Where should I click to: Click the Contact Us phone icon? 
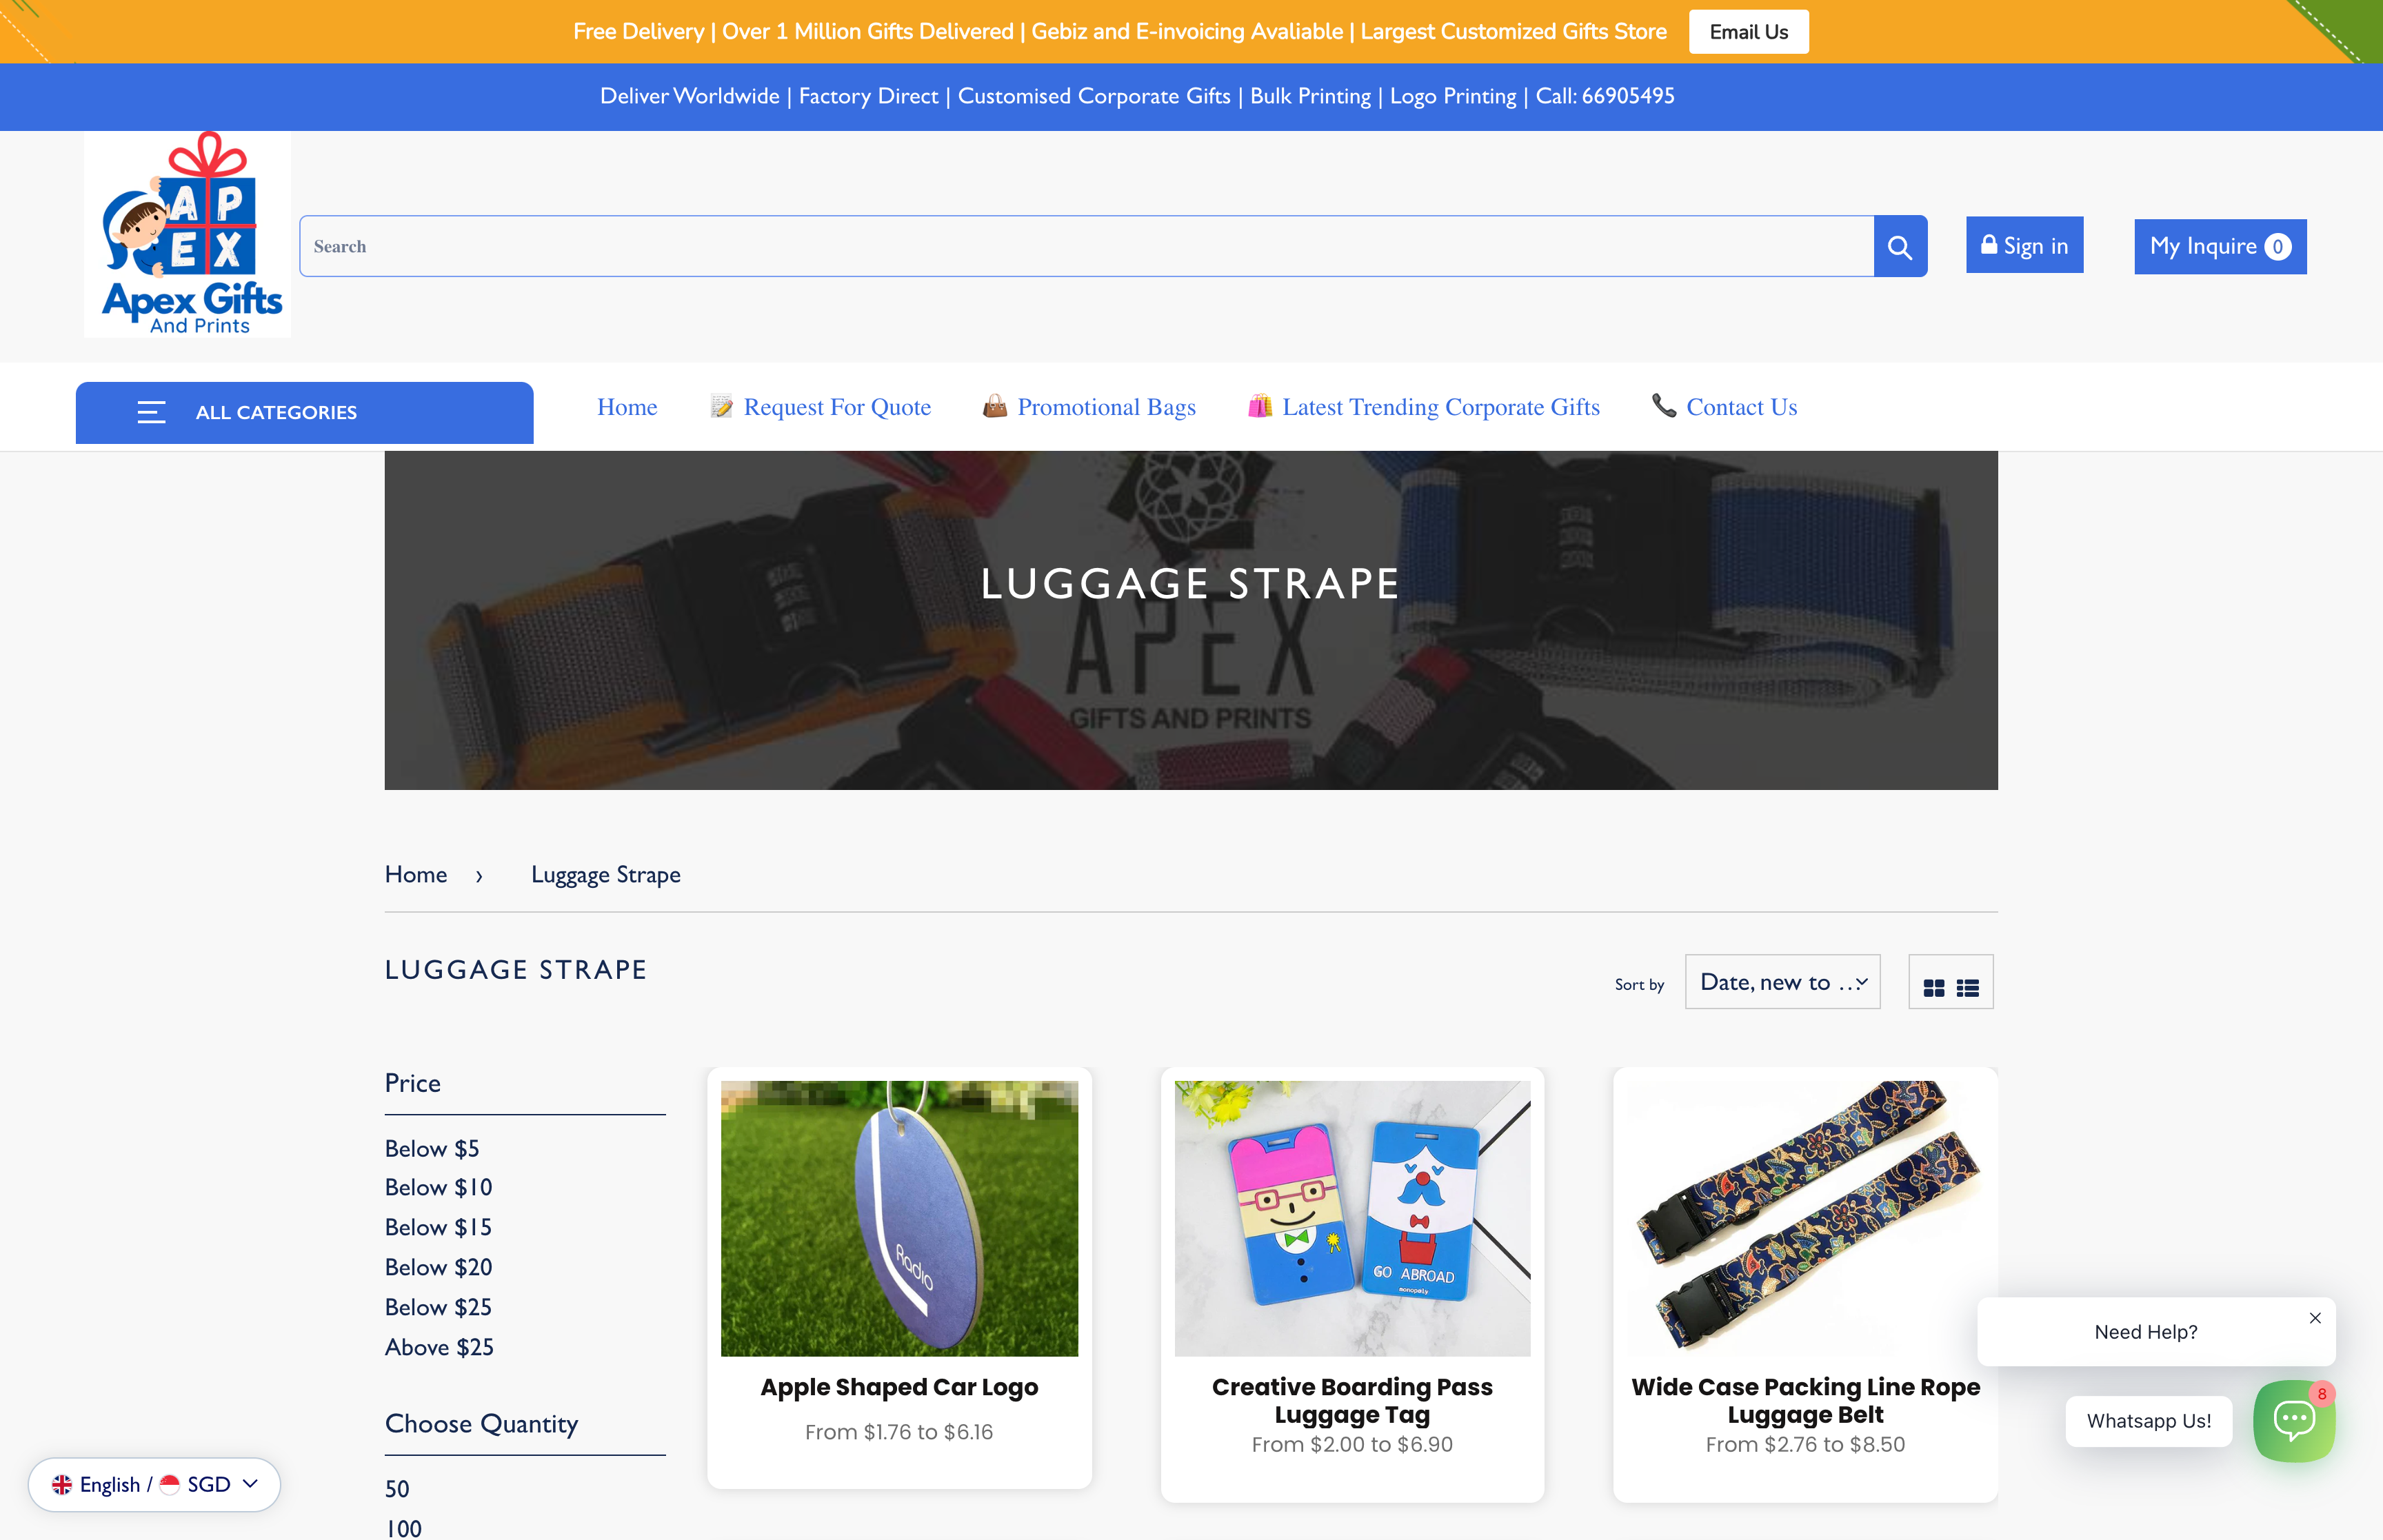tap(1663, 406)
